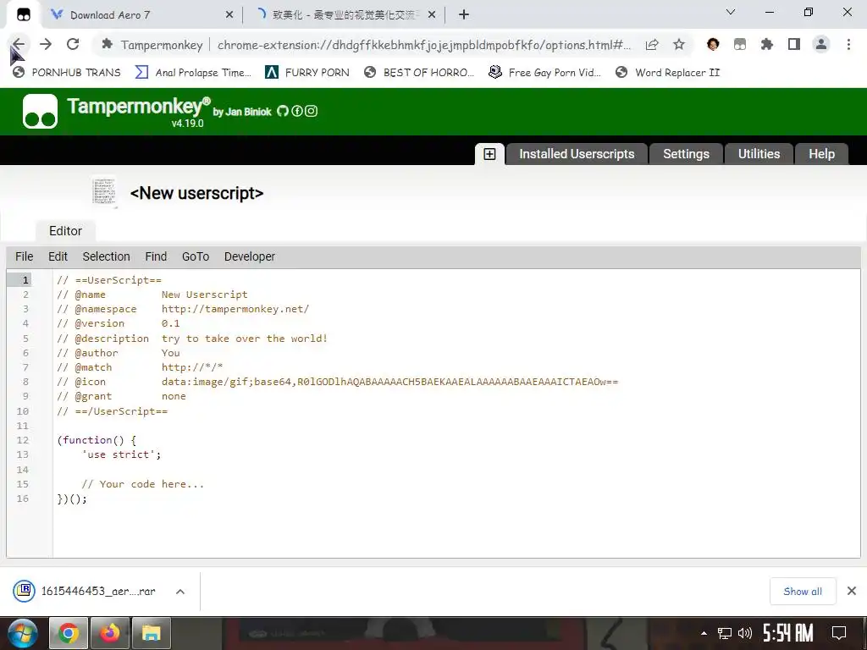Click the 5:54 AM taskbar clock

point(787,633)
